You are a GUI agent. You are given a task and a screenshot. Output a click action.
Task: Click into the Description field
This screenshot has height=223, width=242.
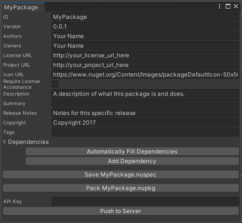coord(145,94)
